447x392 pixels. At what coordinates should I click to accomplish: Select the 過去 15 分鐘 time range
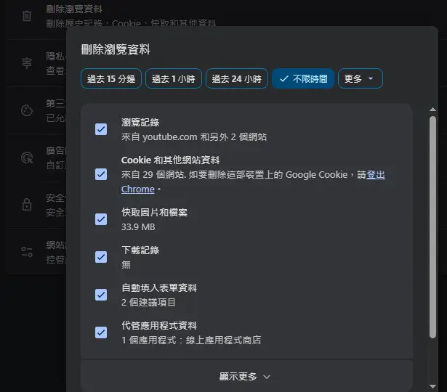pos(111,78)
